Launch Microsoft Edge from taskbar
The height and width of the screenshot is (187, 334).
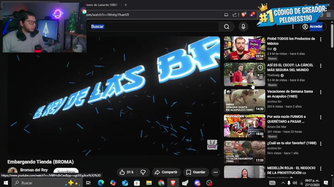(x=101, y=183)
